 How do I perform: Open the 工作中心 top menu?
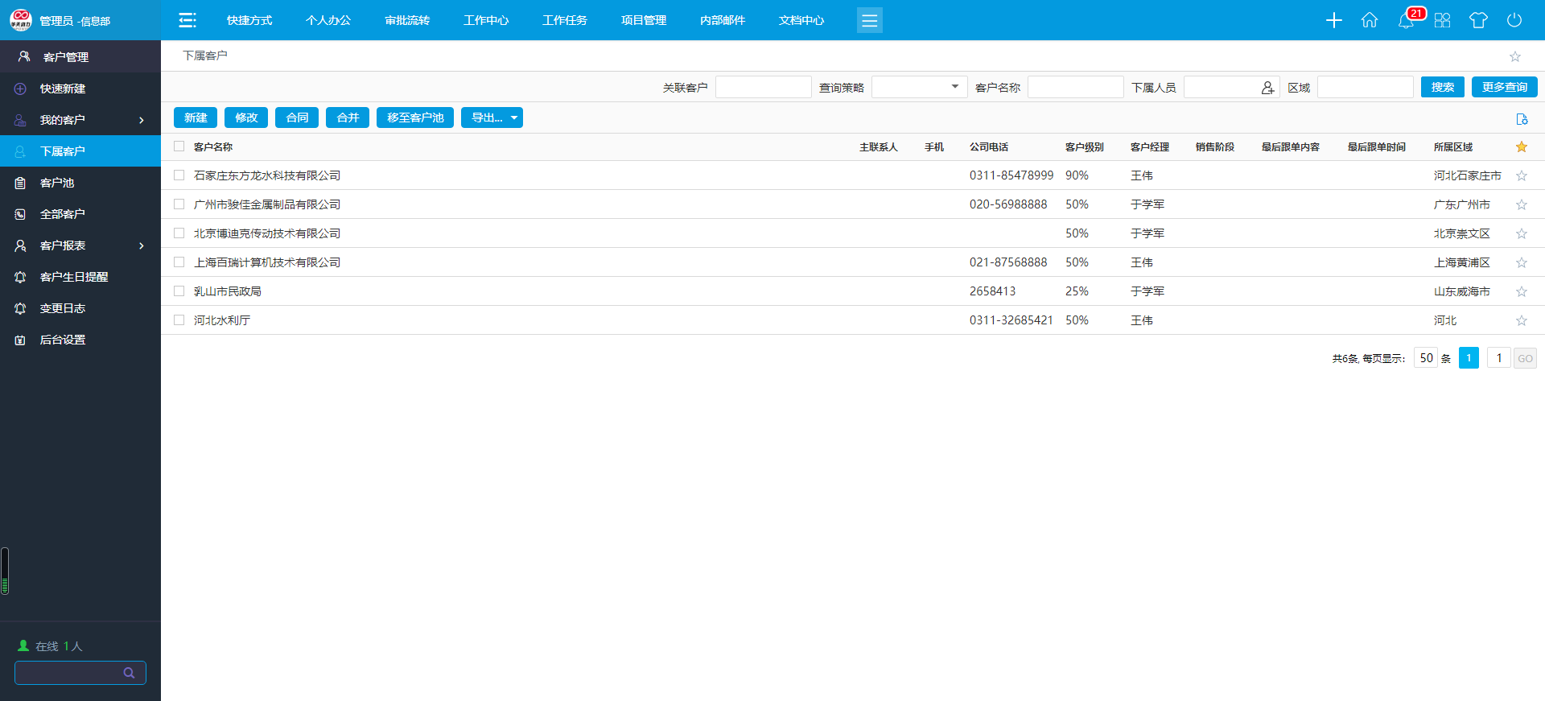pyautogui.click(x=486, y=20)
